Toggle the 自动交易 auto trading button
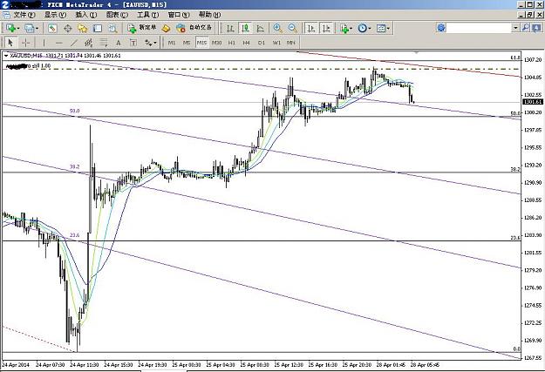 (194, 28)
